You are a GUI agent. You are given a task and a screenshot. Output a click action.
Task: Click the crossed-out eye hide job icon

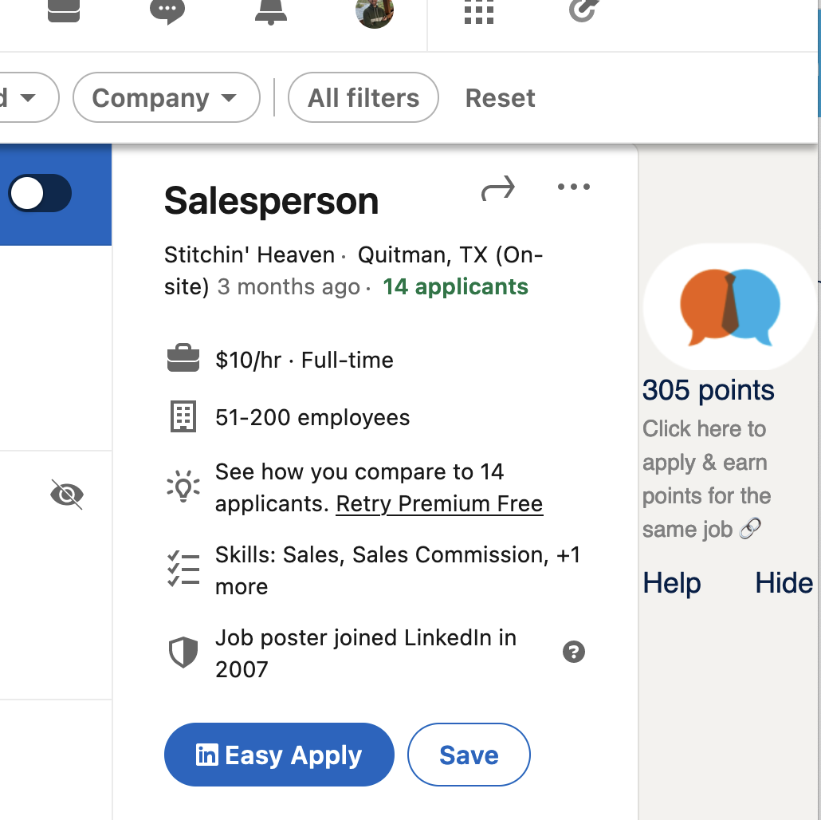(67, 494)
